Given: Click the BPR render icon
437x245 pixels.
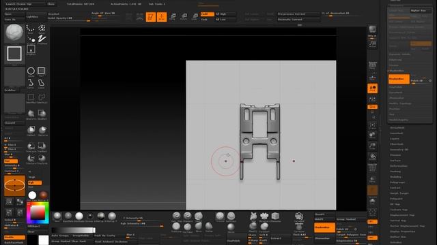Looking at the screenshot, I should pyautogui.click(x=372, y=29).
